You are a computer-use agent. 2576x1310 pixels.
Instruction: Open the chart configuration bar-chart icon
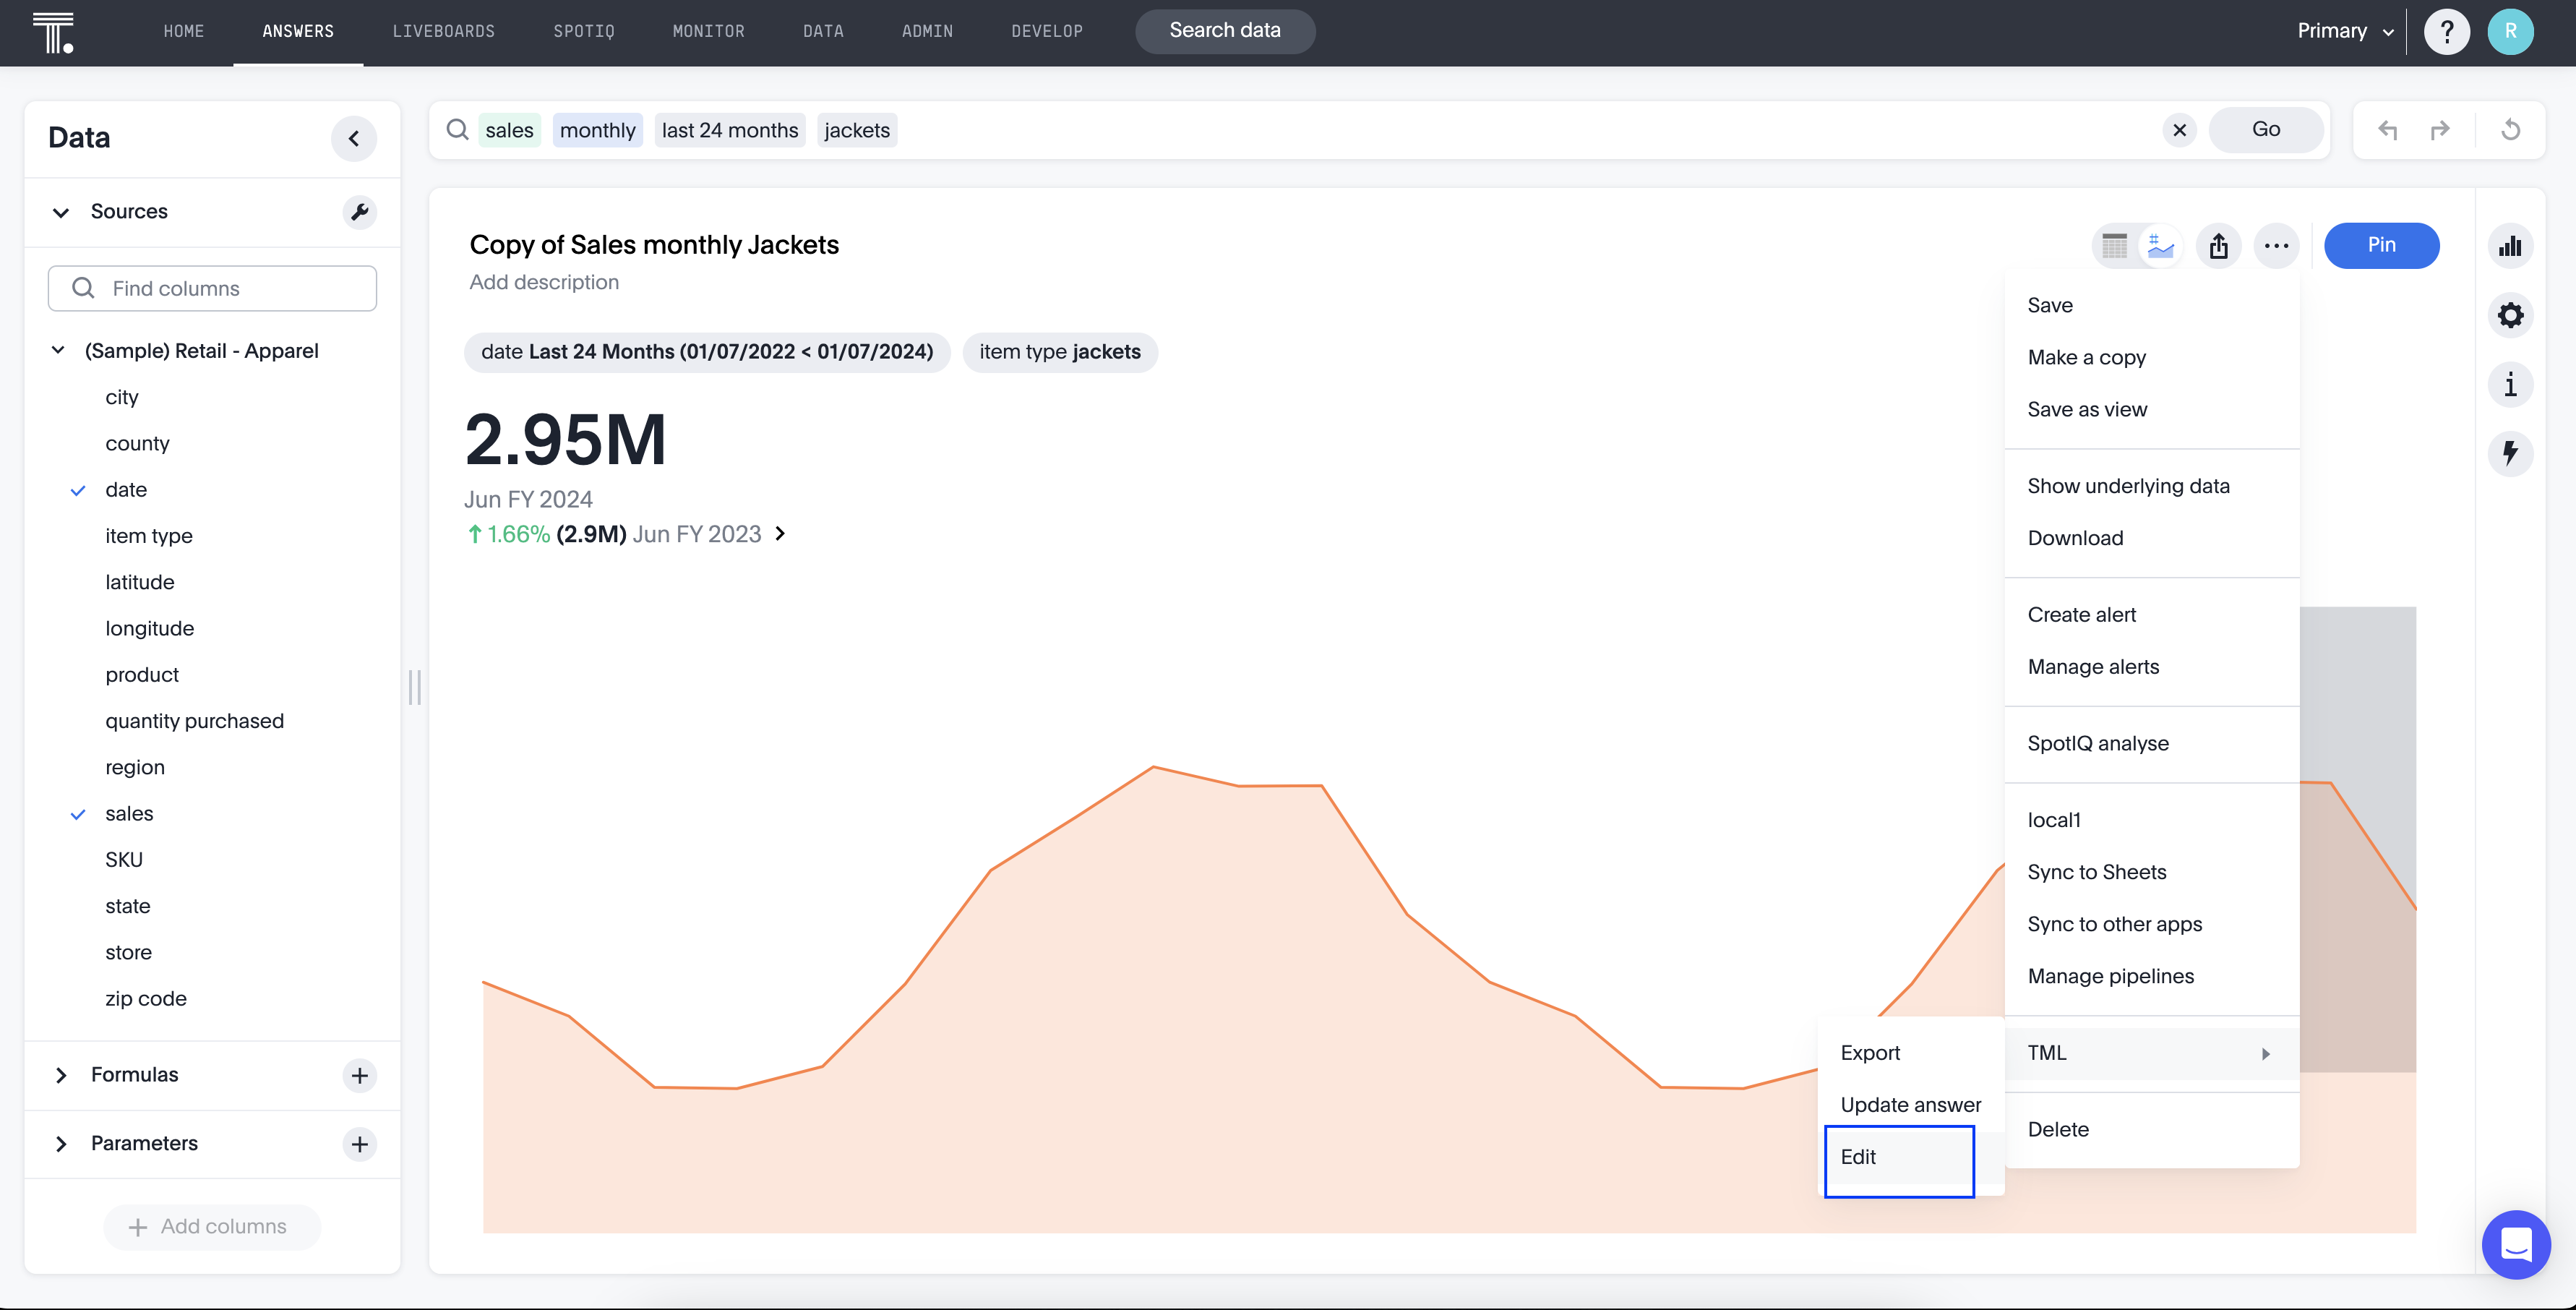pos(2509,246)
